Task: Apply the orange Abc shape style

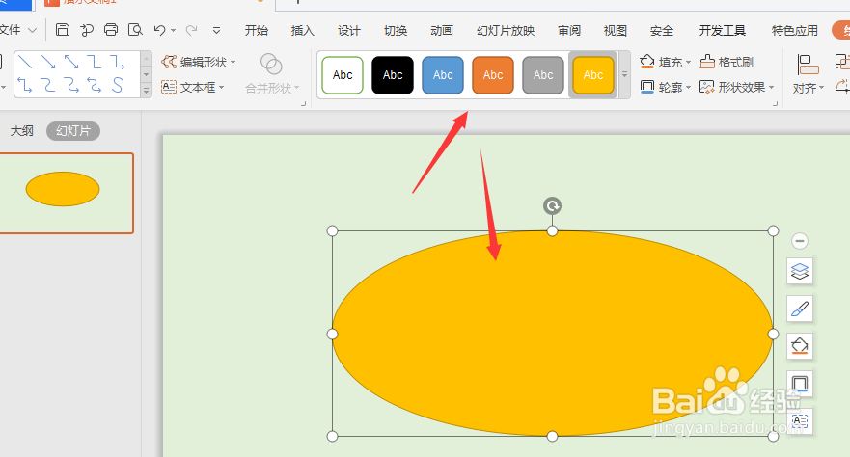Action: 493,75
